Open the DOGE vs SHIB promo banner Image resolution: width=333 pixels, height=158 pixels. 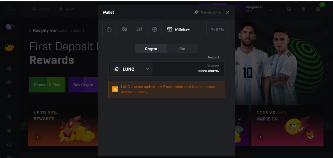287,125
